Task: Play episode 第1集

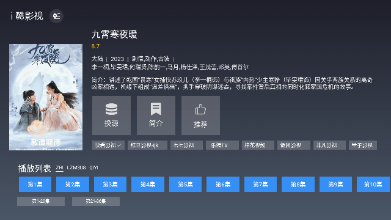Action: pos(35,185)
